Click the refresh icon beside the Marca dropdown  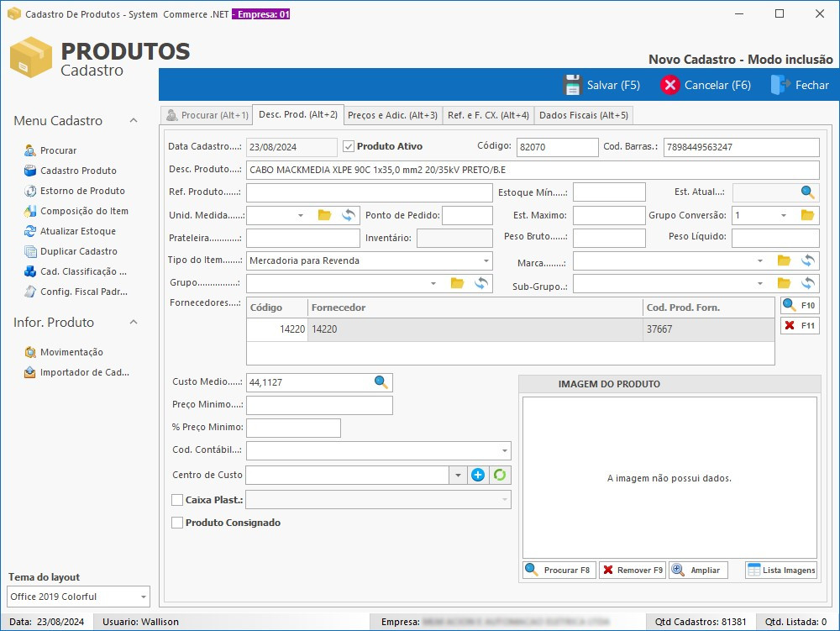pos(808,261)
